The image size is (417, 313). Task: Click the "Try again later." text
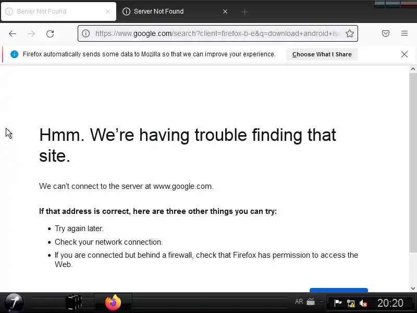pos(79,228)
